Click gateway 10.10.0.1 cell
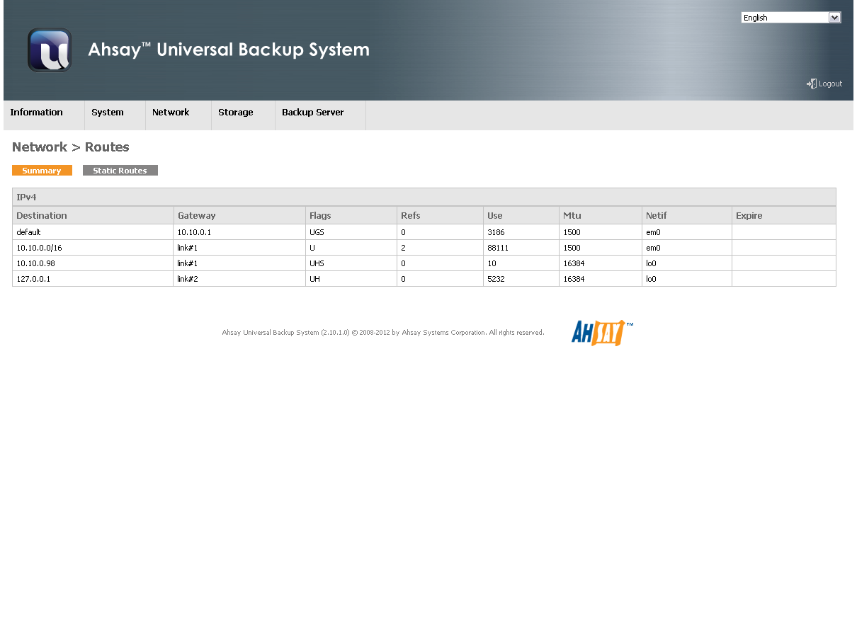857x618 pixels. pos(239,232)
